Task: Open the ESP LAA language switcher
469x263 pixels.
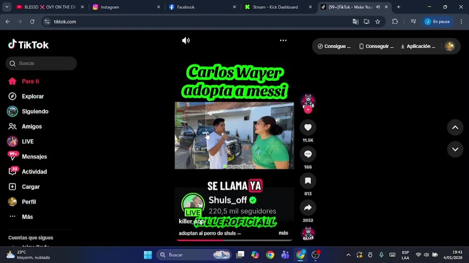Action: pos(405,255)
